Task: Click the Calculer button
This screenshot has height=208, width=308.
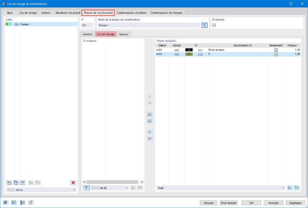Action: click(209, 203)
